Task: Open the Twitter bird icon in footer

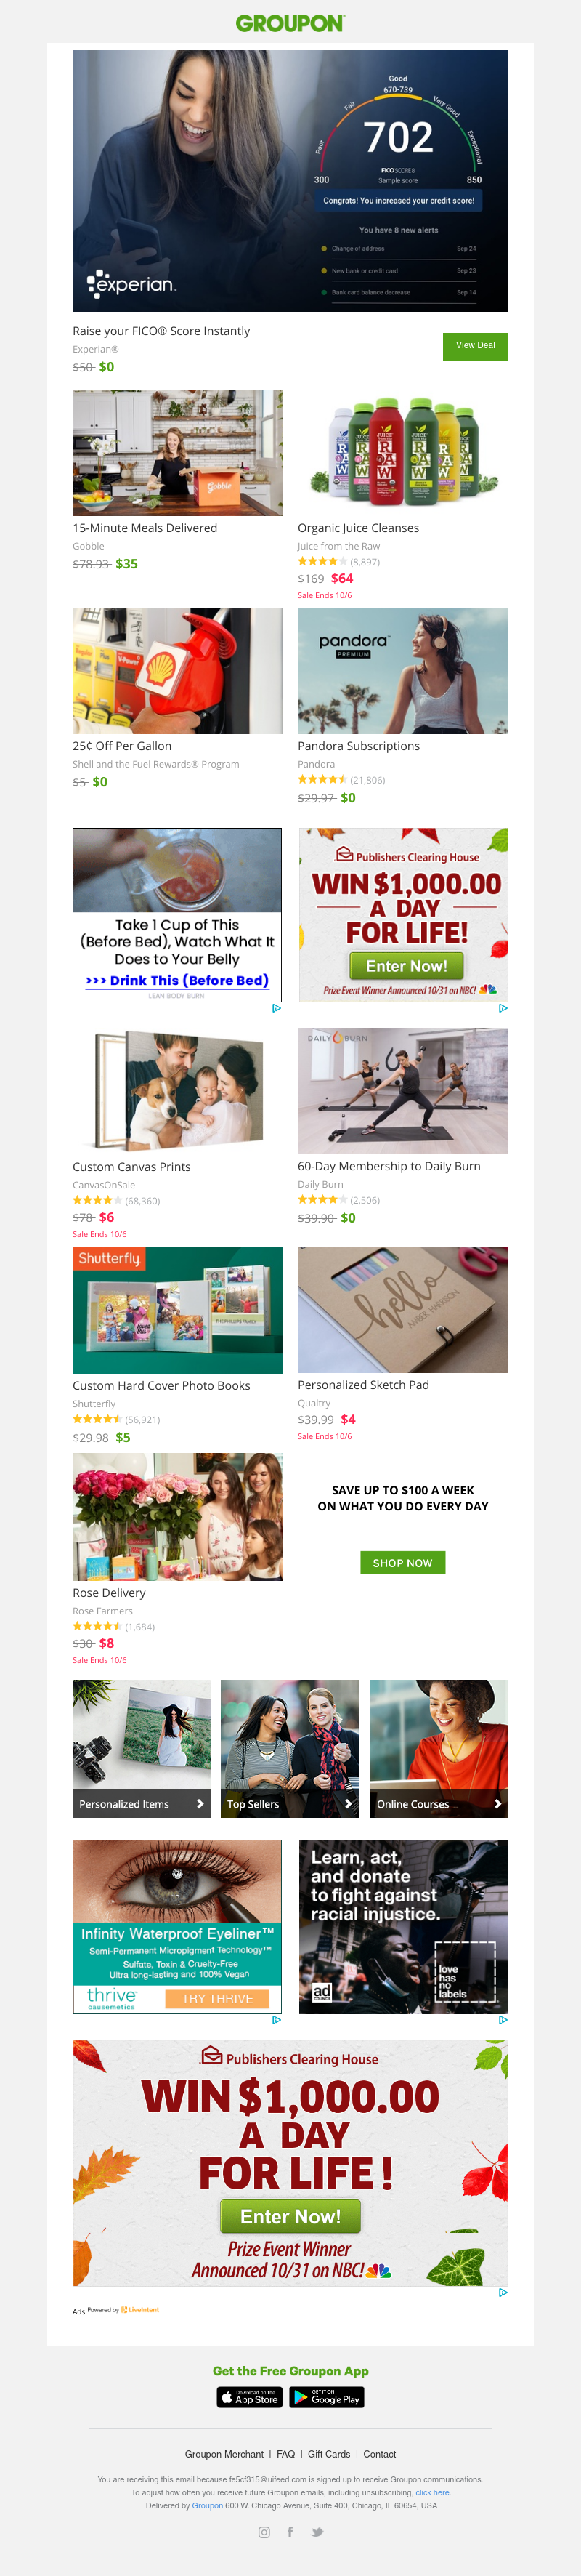Action: point(317,2532)
